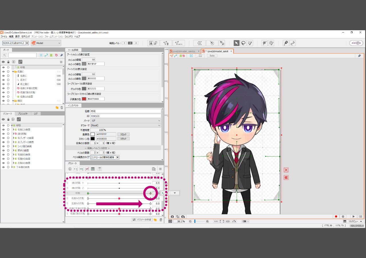
Task: Collapse the 右腕C folder in Parts tree
Action: 13,72
